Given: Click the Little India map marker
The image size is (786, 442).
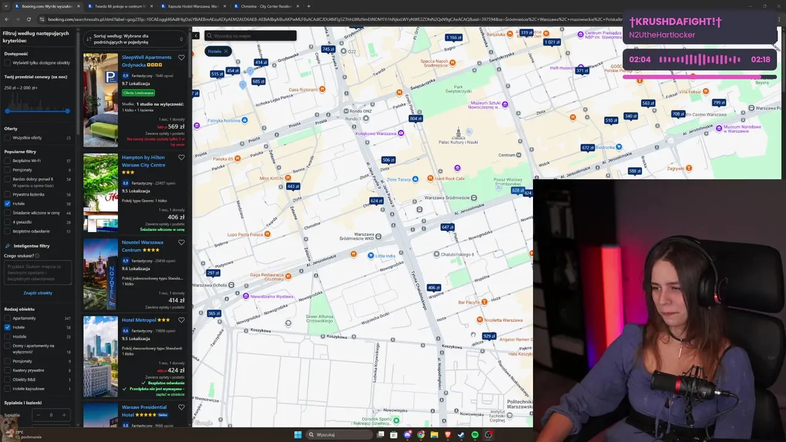Looking at the screenshot, I should coord(370,255).
